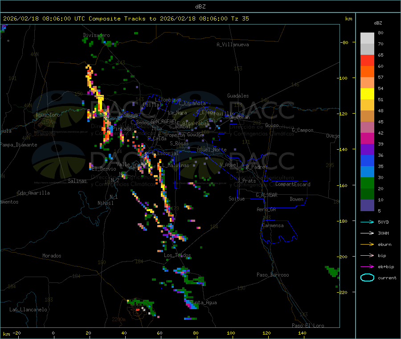Click the yellow eburn arrow icon

pos(367,244)
